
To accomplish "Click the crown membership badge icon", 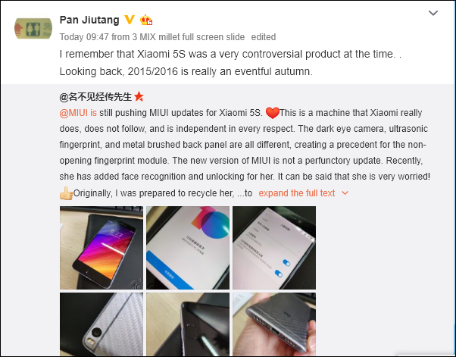I will click(x=146, y=20).
